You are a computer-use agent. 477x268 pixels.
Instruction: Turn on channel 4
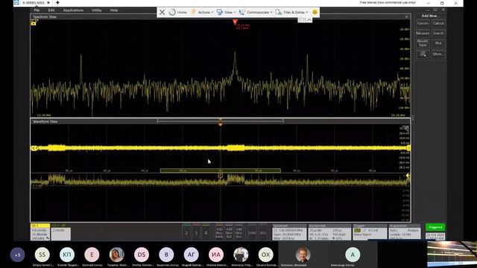tap(206, 232)
